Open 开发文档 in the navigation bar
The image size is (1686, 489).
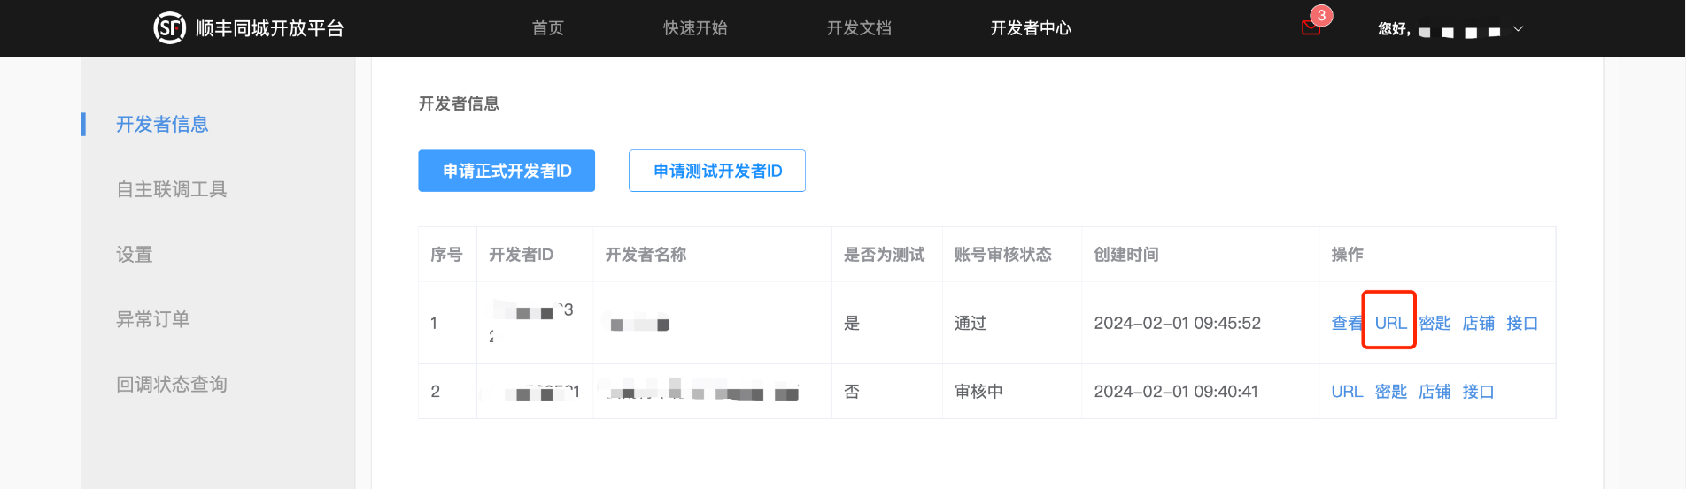coord(859,28)
